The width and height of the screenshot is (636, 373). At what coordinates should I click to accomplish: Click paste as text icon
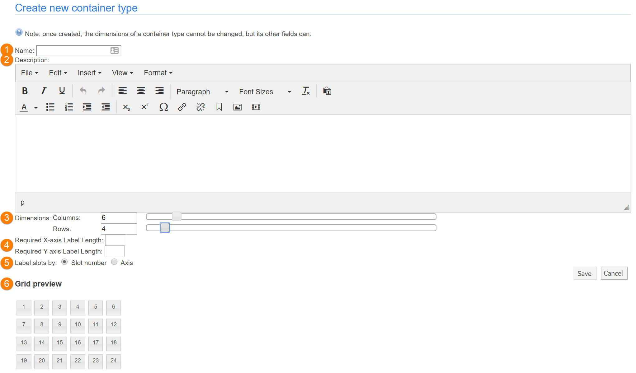[327, 91]
